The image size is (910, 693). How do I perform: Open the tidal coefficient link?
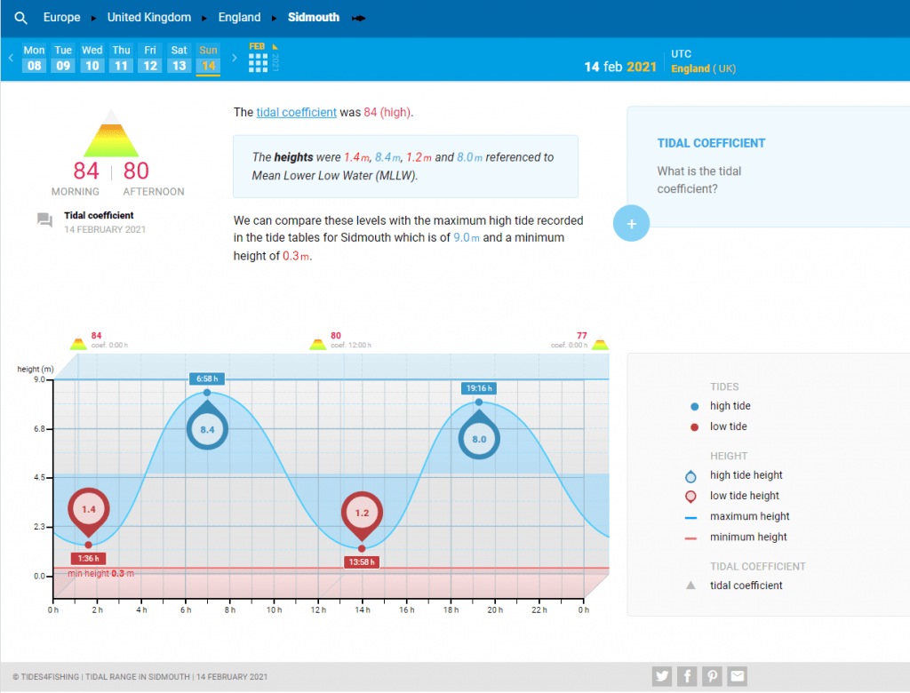tap(296, 113)
